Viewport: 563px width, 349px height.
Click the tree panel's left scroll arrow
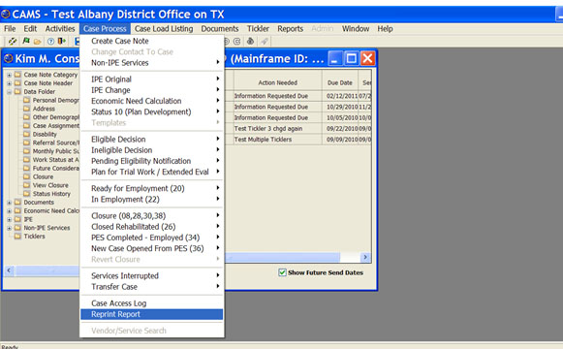[x=9, y=270]
